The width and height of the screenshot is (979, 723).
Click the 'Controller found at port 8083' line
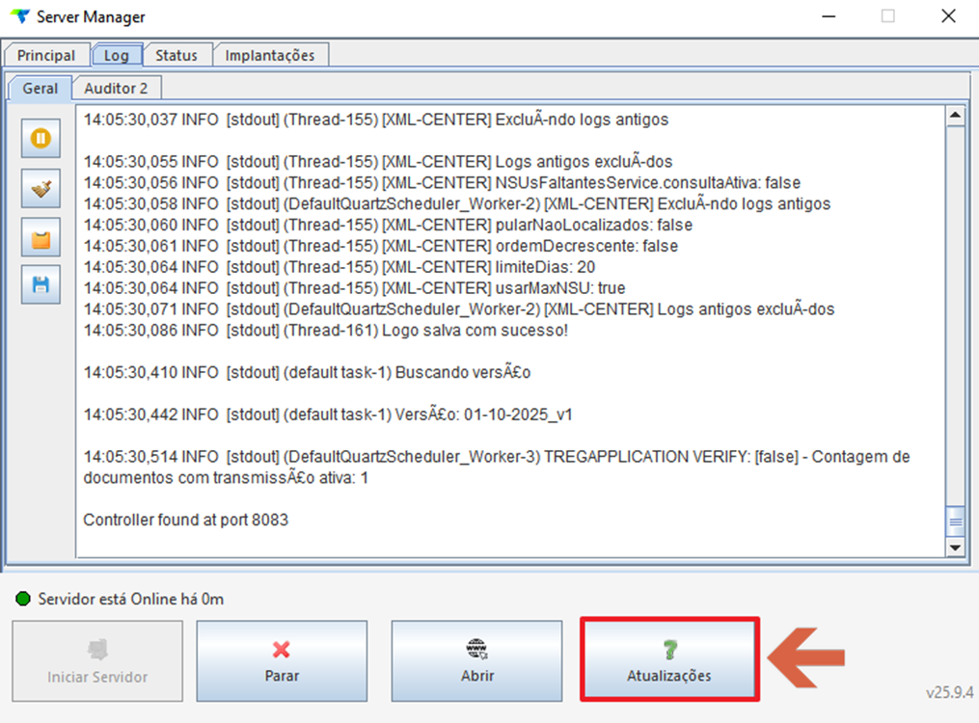[x=186, y=520]
